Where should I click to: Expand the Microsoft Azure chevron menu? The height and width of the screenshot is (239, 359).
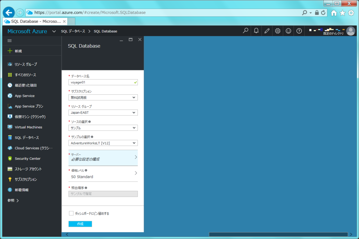[x=54, y=31]
